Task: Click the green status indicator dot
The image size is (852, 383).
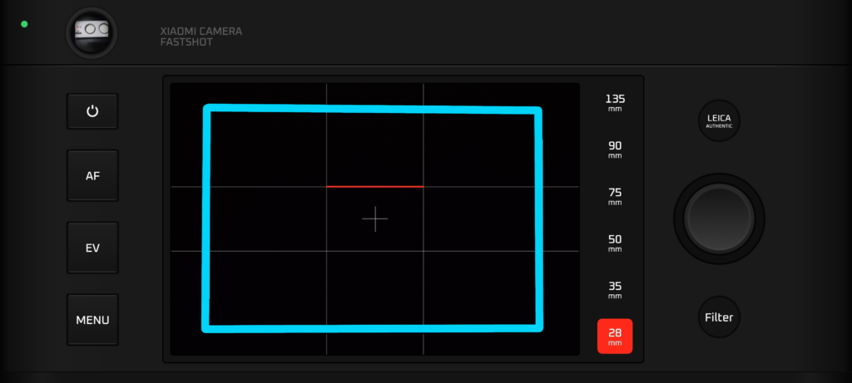Action: click(24, 24)
